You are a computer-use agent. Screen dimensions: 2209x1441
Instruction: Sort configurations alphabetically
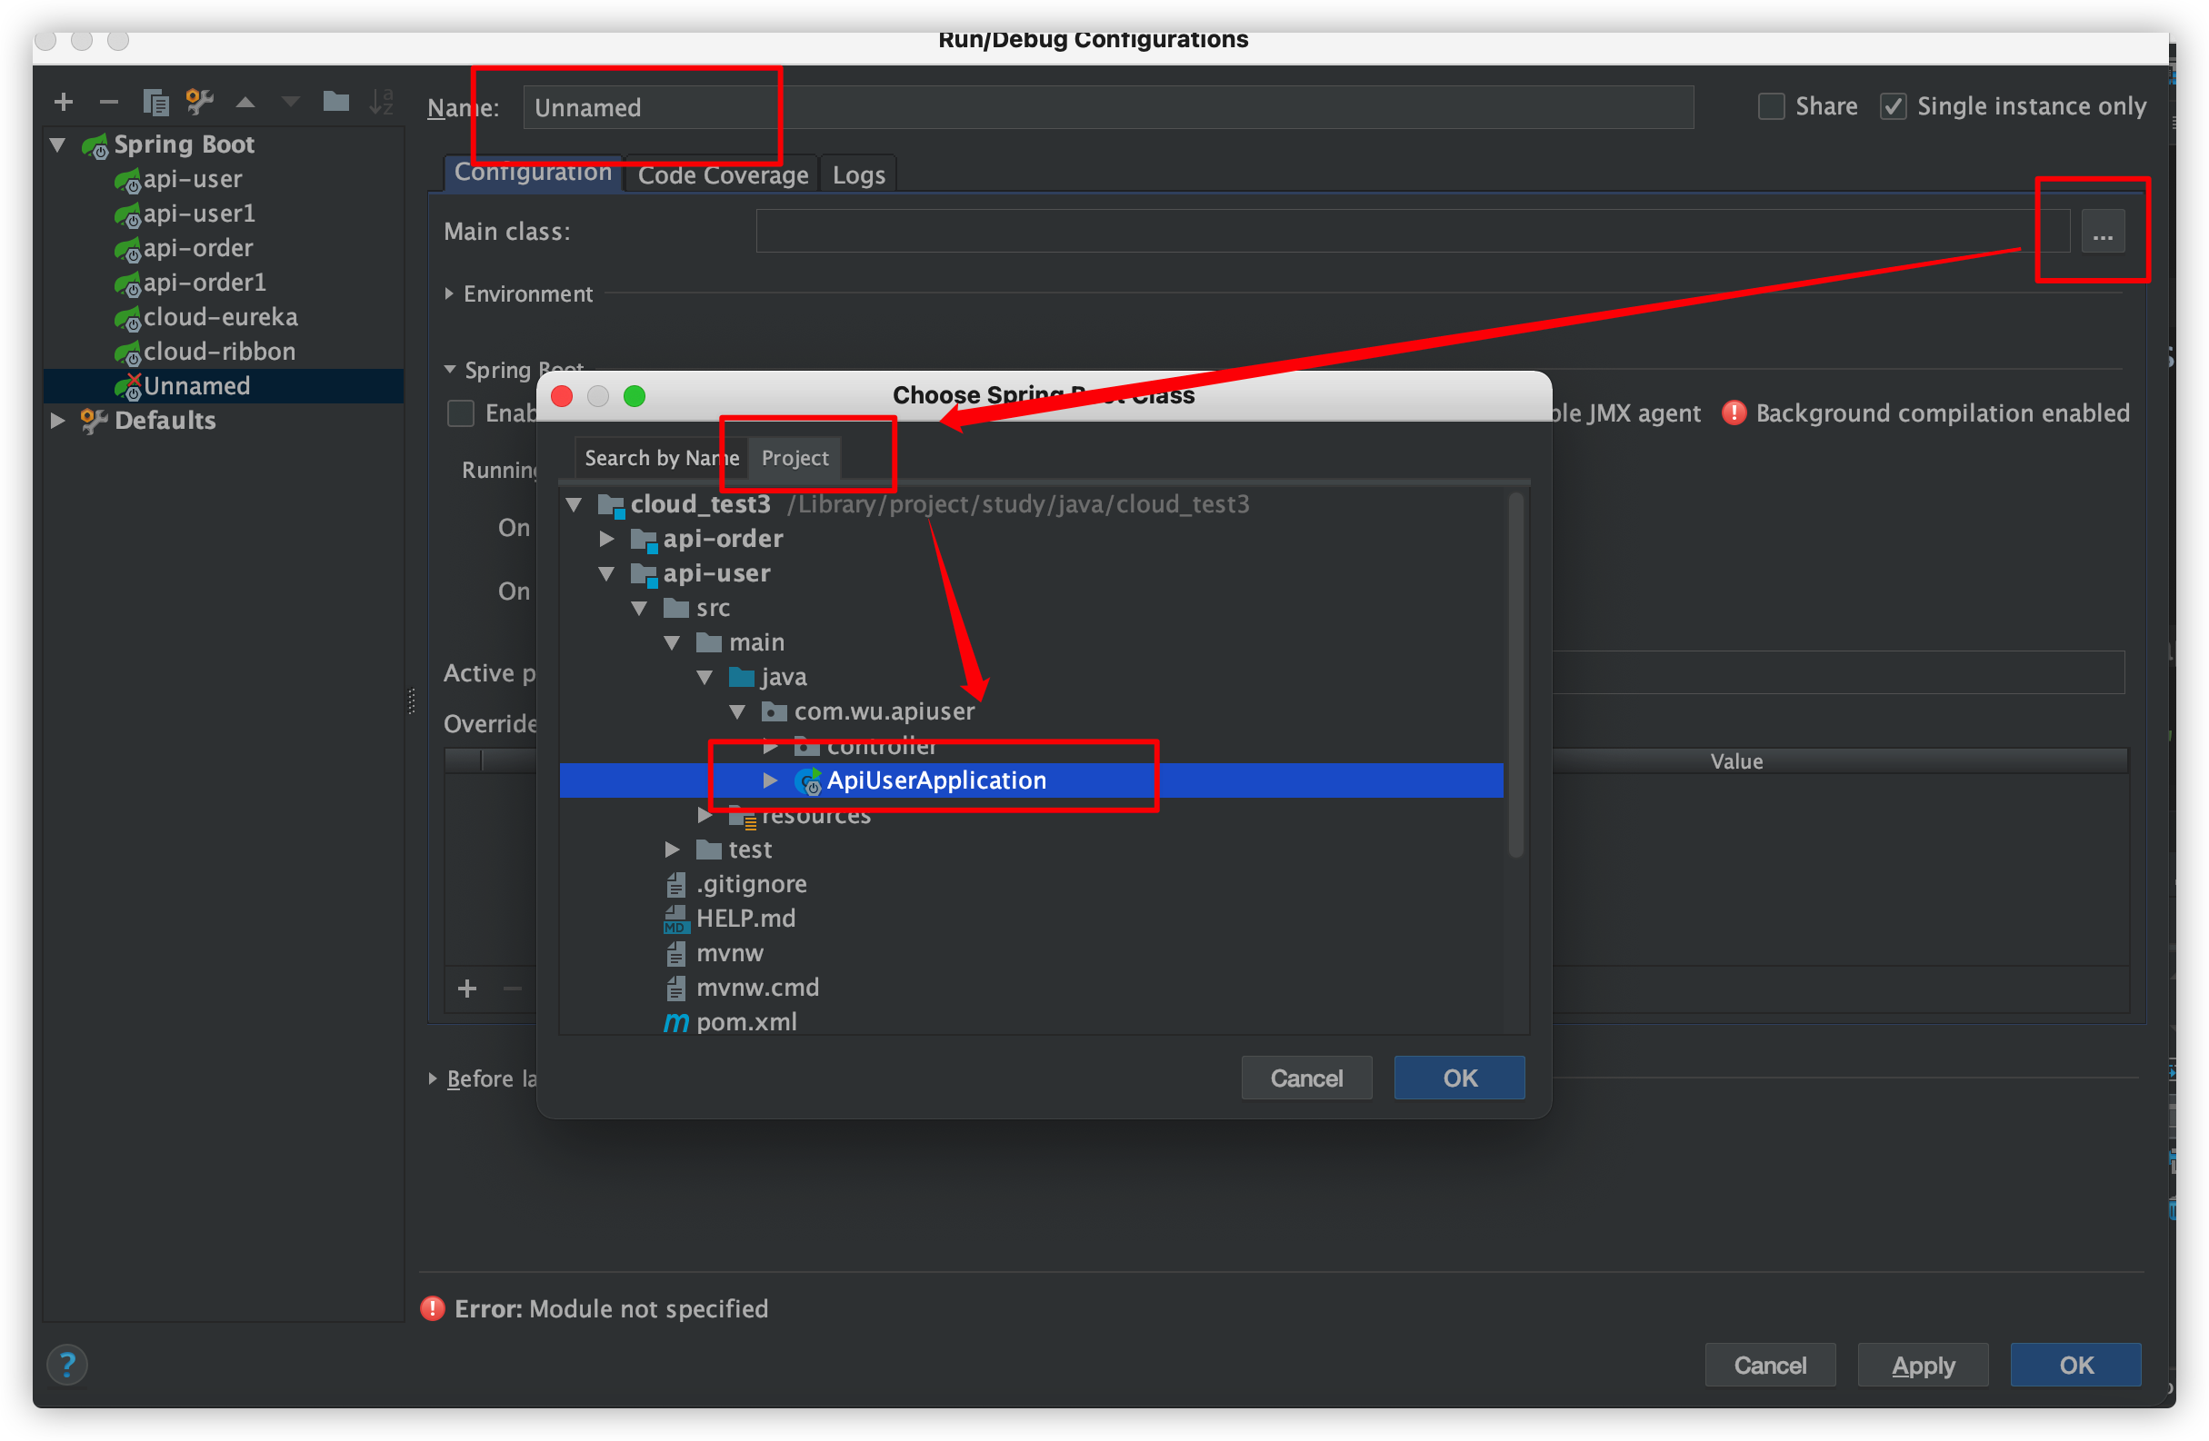(382, 102)
